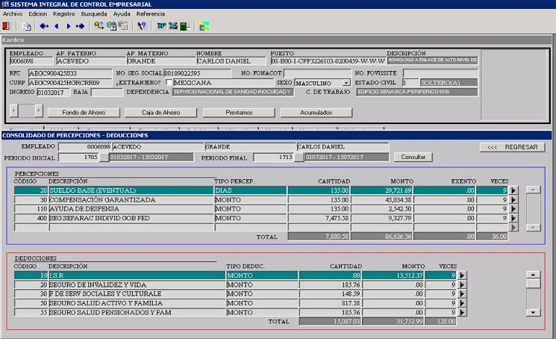This screenshot has height=339, width=556.
Task: Jump to last record using toolbar arrow
Action: pos(80,26)
